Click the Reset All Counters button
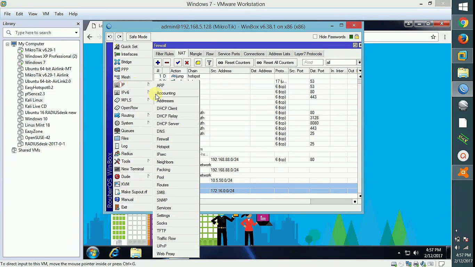The height and width of the screenshot is (267, 475). (275, 63)
